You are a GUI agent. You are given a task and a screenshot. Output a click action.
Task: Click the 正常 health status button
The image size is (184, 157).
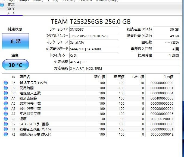point(15,41)
